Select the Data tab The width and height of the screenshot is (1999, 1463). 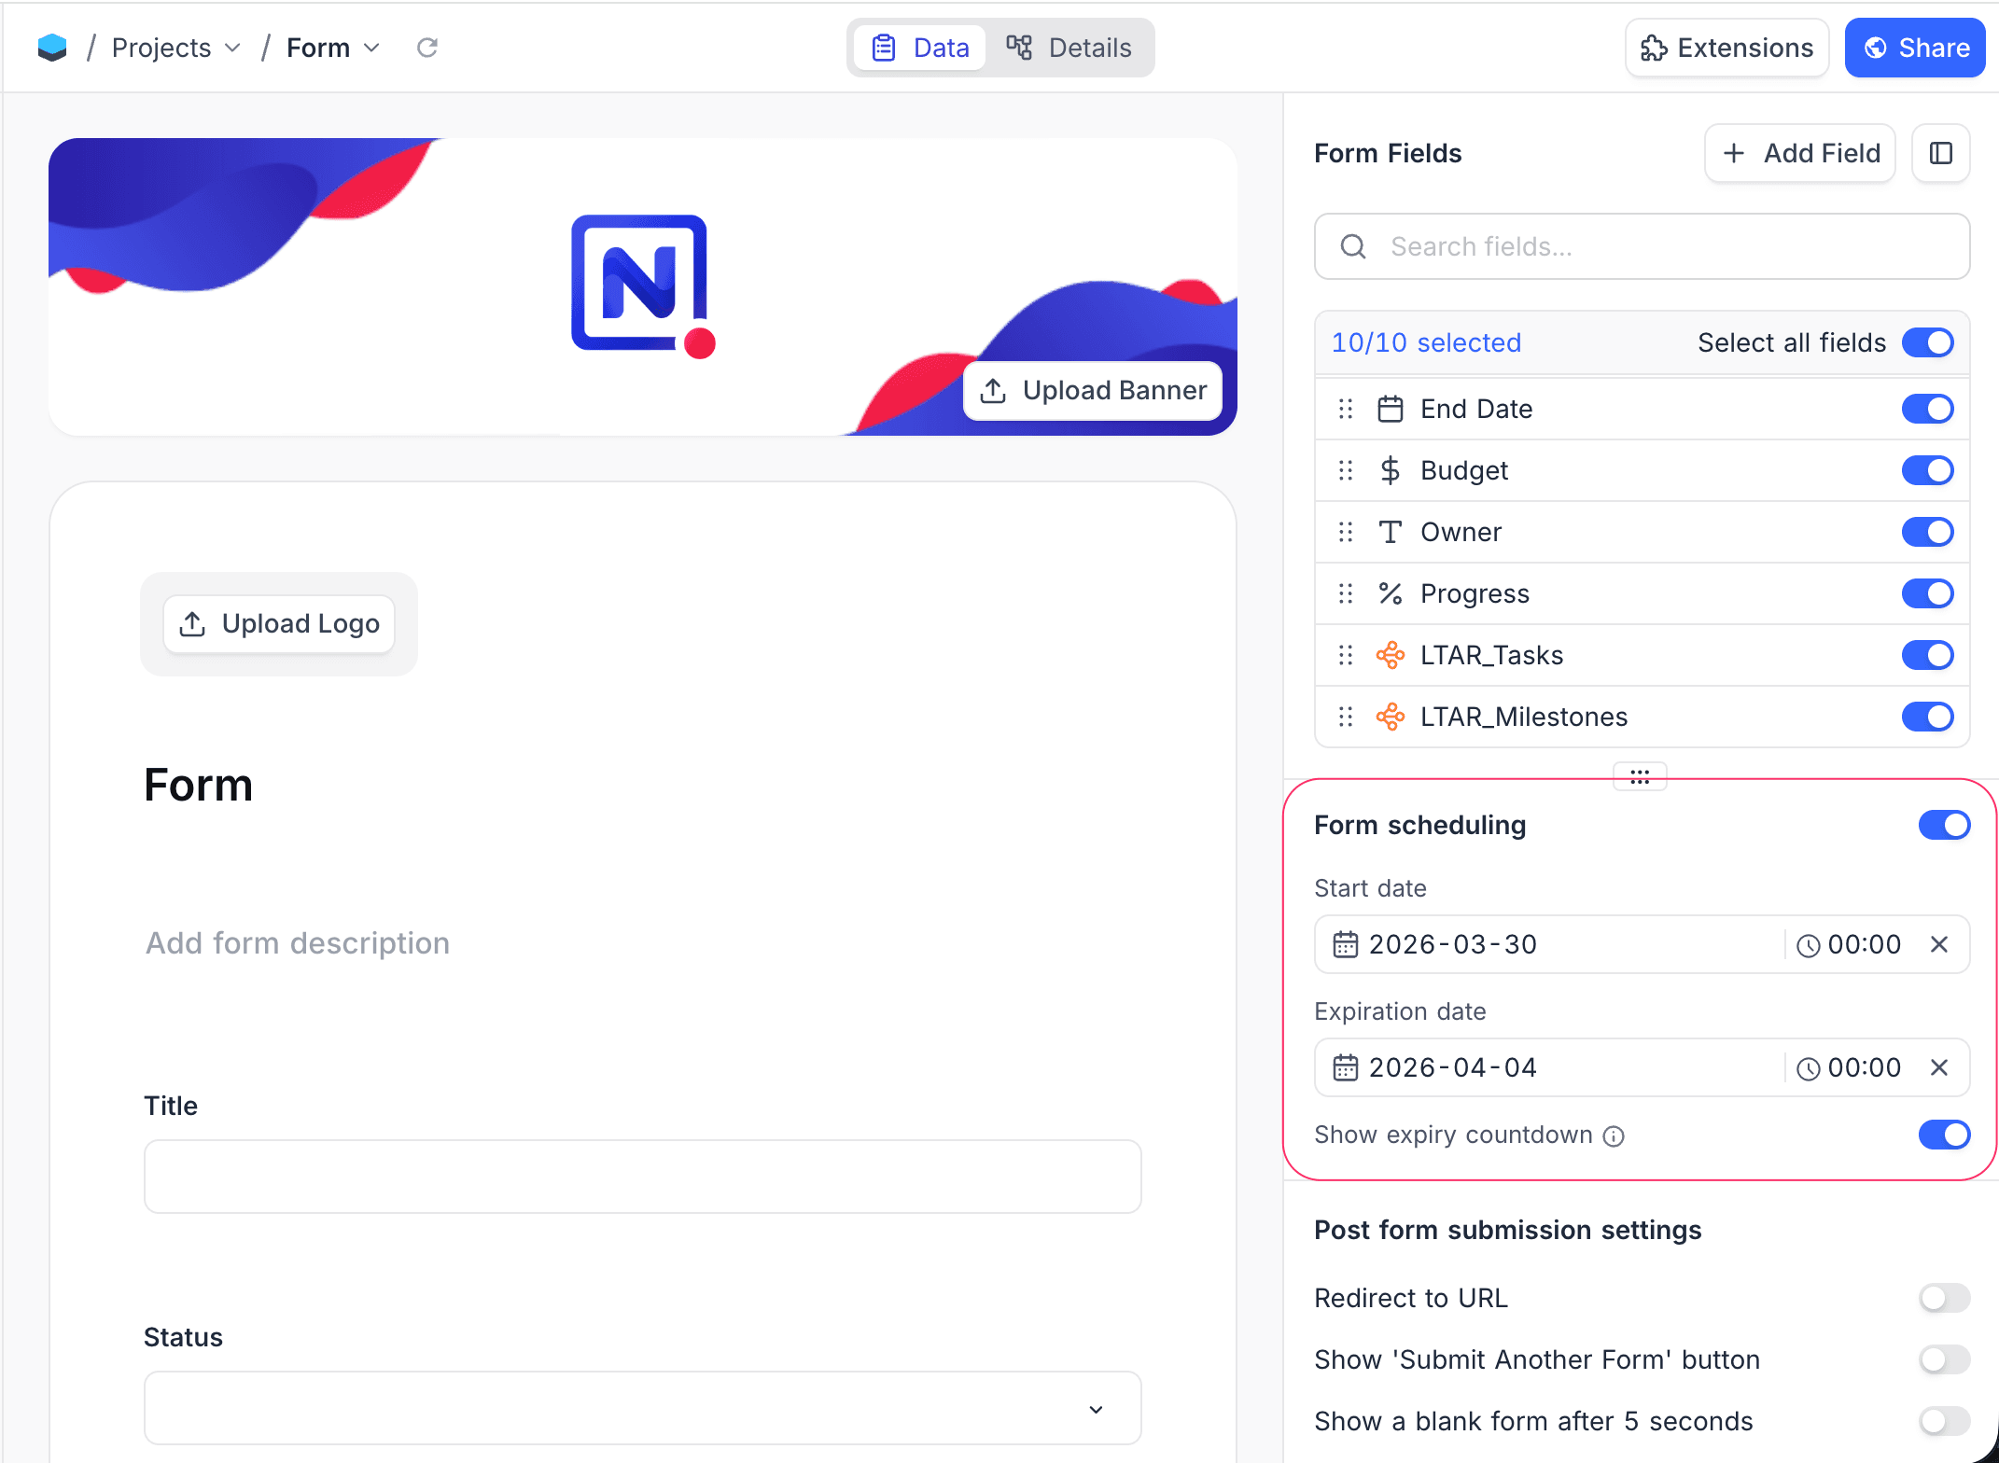tap(920, 48)
